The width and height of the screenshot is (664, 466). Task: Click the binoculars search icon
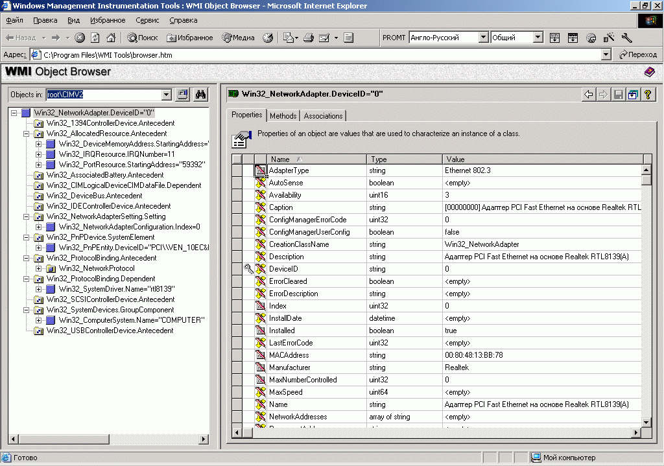[x=201, y=95]
